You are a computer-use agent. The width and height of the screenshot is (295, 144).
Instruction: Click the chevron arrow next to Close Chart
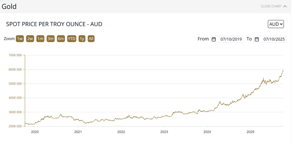285,6
